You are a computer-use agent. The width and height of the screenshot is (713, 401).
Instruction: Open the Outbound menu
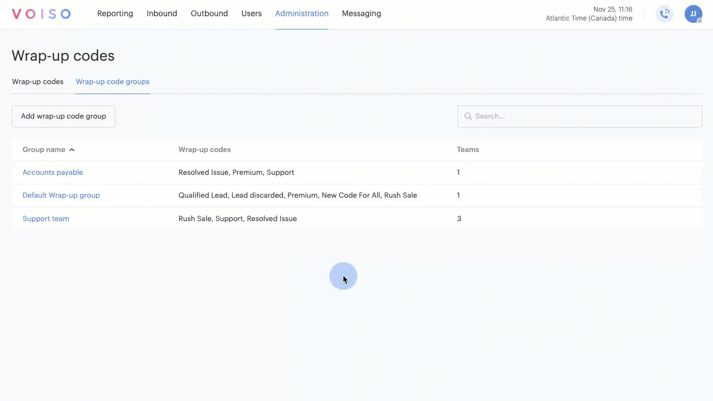pos(209,13)
